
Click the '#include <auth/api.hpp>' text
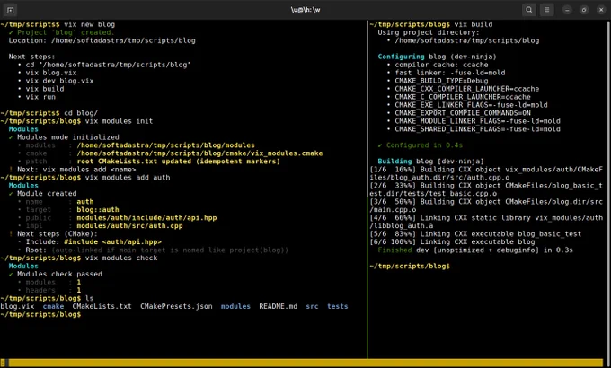tap(112, 241)
